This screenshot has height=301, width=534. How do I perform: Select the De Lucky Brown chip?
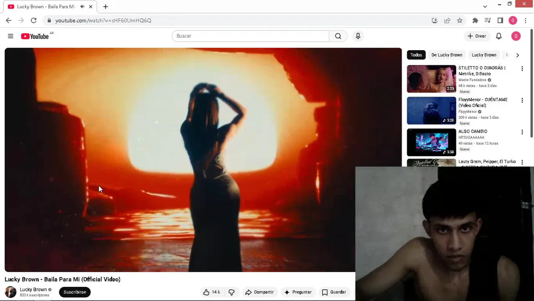point(447,55)
